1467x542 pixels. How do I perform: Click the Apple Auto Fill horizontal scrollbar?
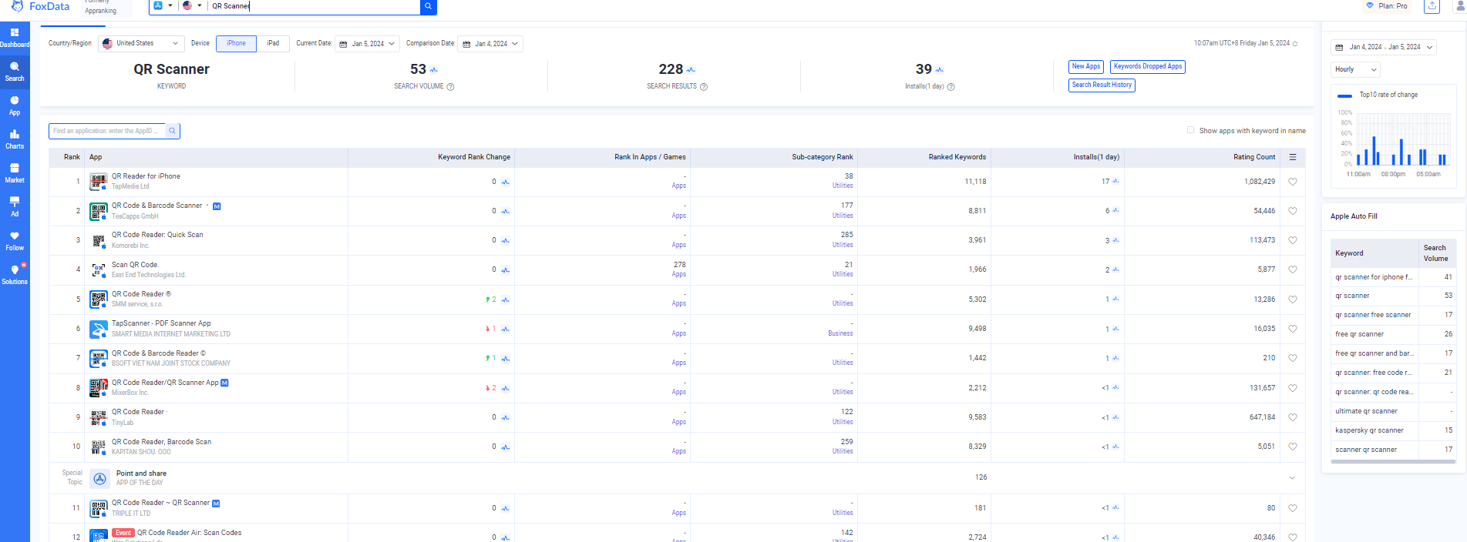(x=1393, y=462)
